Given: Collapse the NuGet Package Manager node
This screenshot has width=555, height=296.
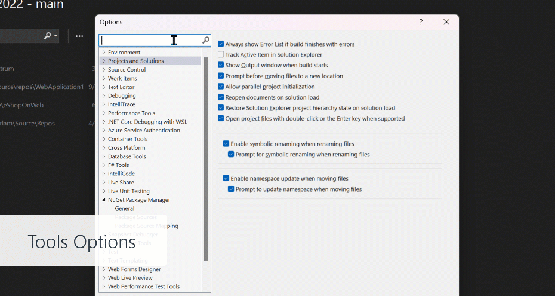Looking at the screenshot, I should tap(104, 200).
